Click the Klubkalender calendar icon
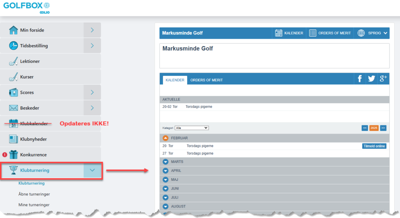Image resolution: width=400 pixels, height=218 pixels. (x=13, y=123)
